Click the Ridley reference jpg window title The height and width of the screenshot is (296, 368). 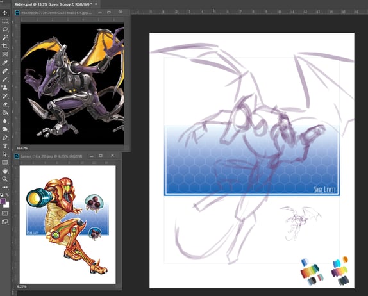[x=56, y=13]
